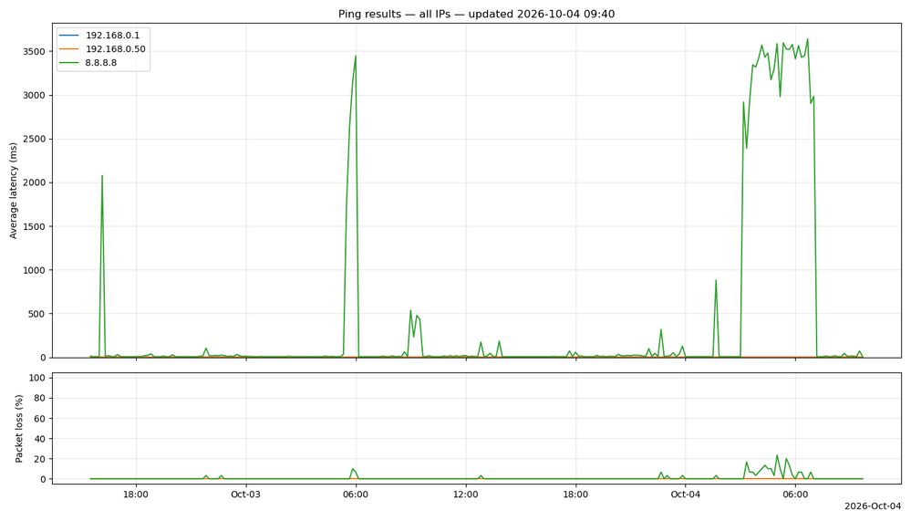Click the 'Average latency (ms)' axis label
Viewport: 911px width, 521px height.
(x=14, y=191)
